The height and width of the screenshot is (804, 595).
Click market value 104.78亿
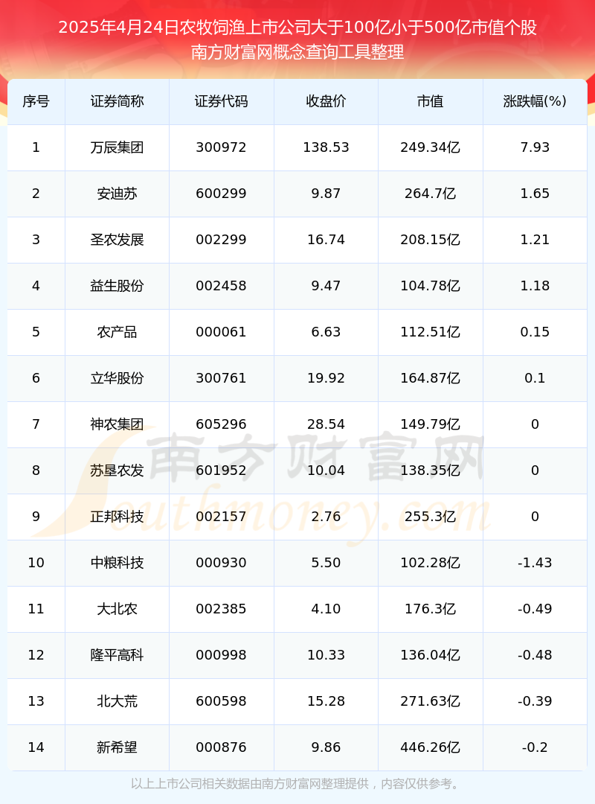point(431,286)
